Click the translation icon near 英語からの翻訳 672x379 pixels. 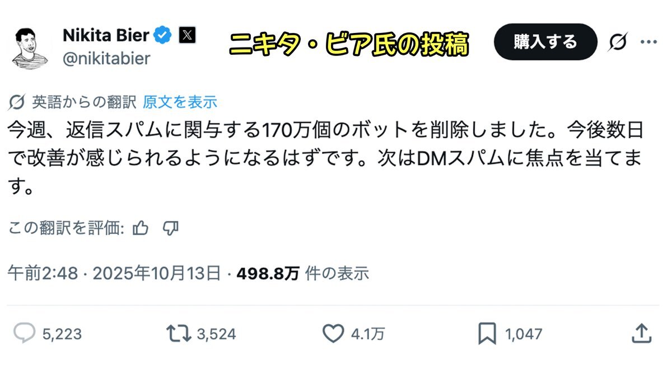coord(17,102)
